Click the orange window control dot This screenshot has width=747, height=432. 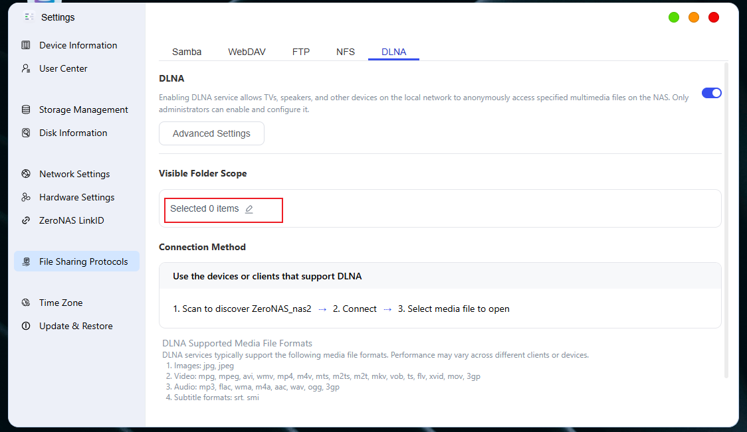click(694, 18)
